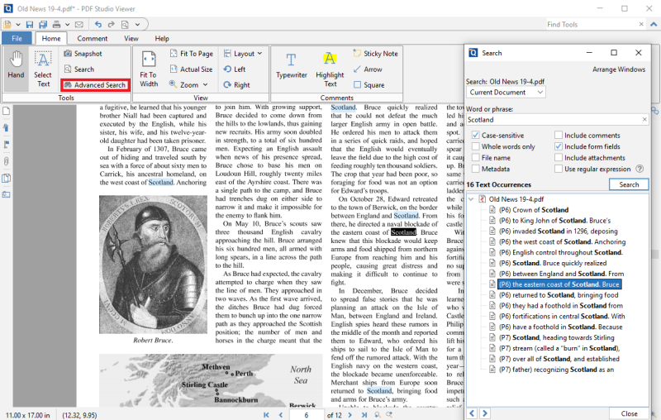Switch to the View tab
Screen dimensions: 661x420
click(x=131, y=38)
